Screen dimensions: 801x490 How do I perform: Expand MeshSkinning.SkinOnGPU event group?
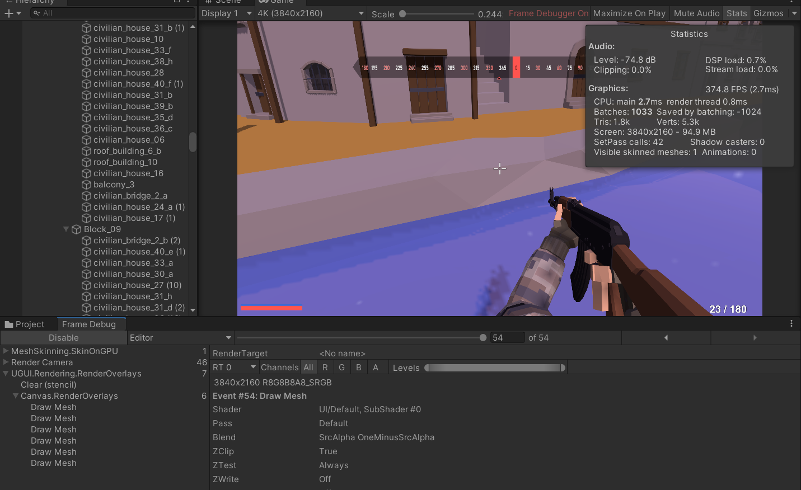coord(6,351)
